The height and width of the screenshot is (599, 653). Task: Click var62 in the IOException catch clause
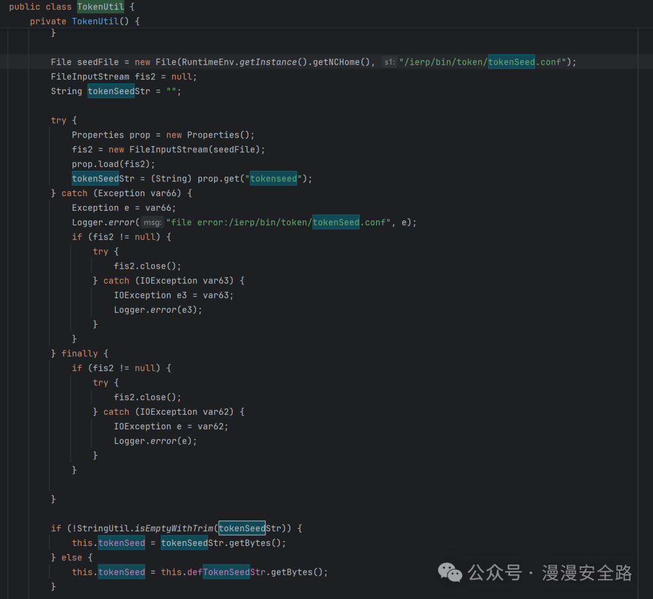(218, 412)
